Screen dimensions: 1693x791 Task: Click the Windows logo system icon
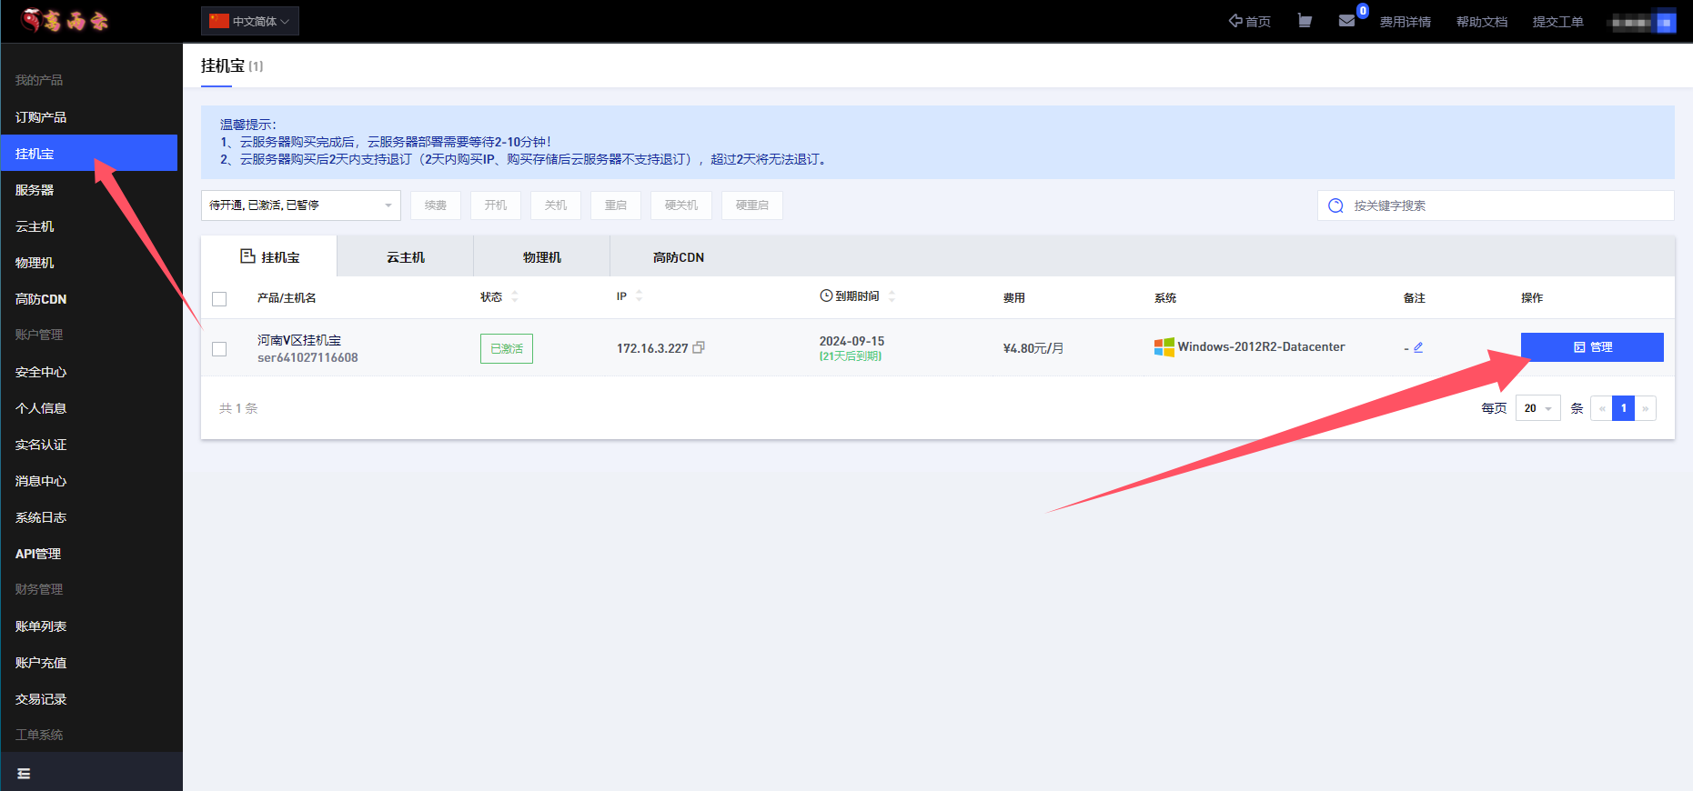pyautogui.click(x=1164, y=347)
